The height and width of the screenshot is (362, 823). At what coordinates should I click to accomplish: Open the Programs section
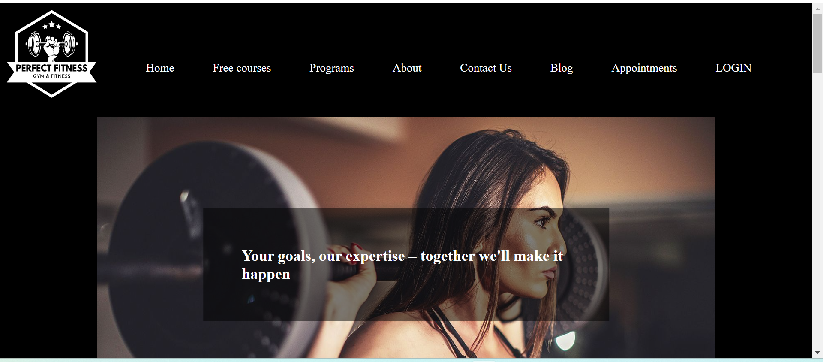click(332, 68)
